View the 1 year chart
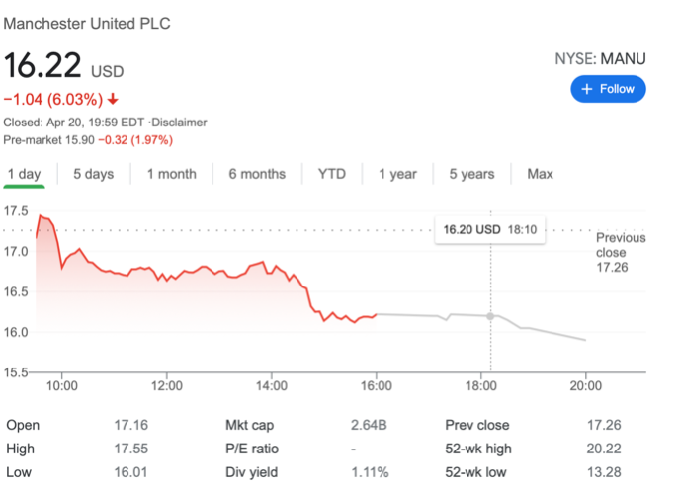Screen dimensions: 679x491 397,174
